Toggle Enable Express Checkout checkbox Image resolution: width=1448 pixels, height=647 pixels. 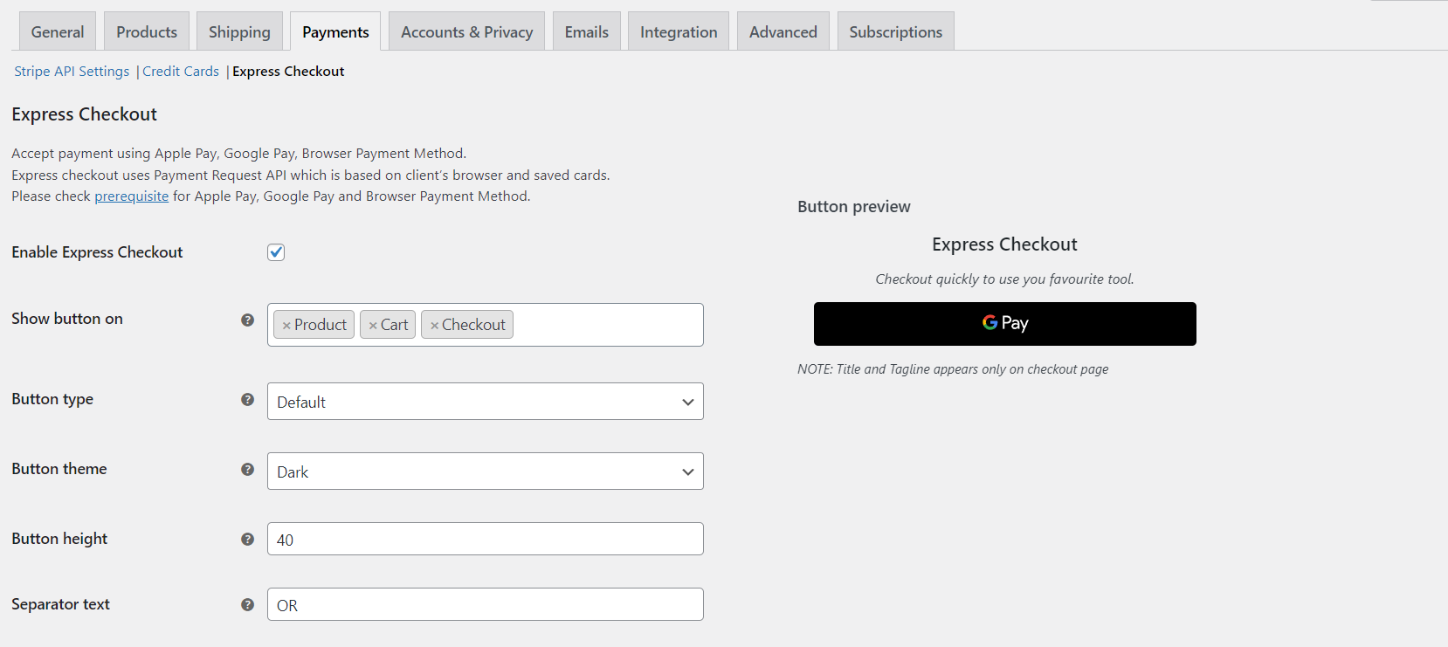[x=276, y=252]
